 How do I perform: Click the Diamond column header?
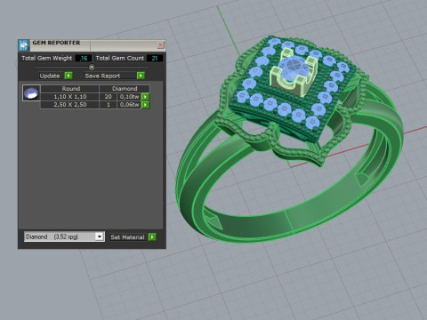[125, 89]
